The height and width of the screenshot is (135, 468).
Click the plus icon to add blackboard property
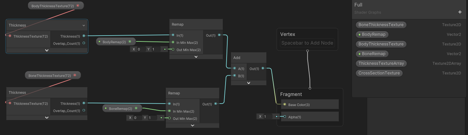click(x=460, y=12)
